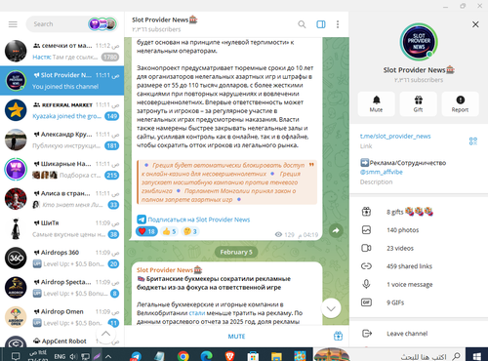Screen dimensions: 488x361
Task: Click the microphone voice message icon
Action: click(x=366, y=284)
